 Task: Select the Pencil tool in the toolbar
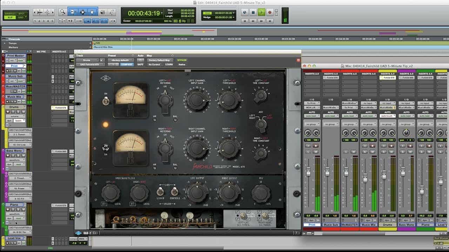coord(112,12)
